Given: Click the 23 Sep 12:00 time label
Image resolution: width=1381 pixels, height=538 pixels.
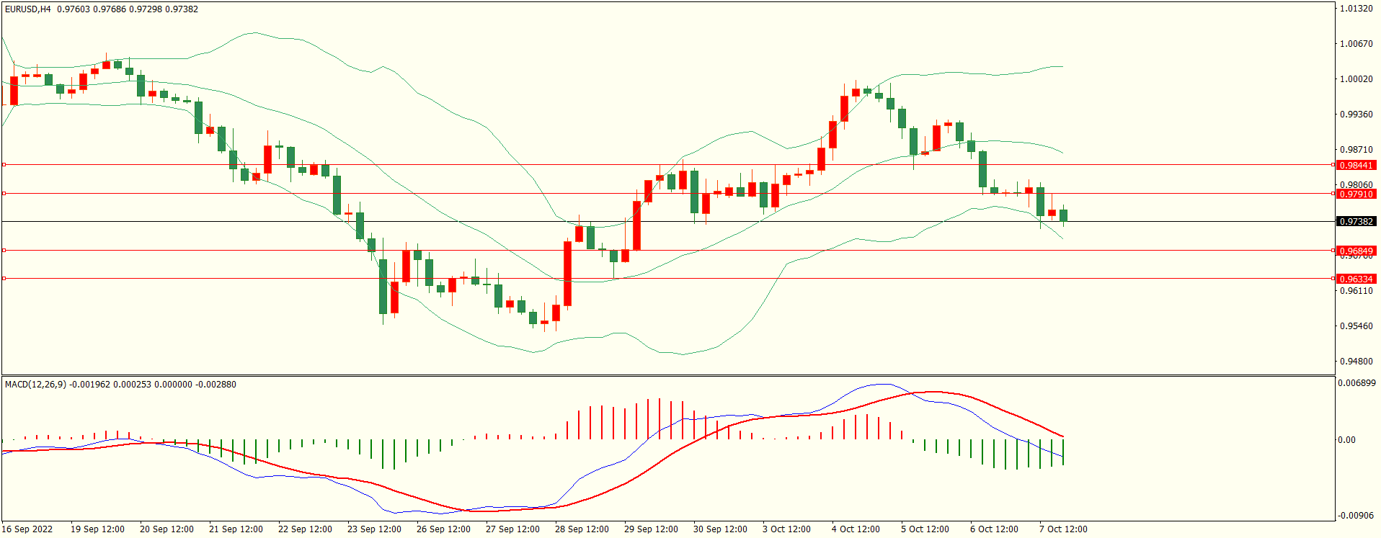Looking at the screenshot, I should pyautogui.click(x=374, y=529).
